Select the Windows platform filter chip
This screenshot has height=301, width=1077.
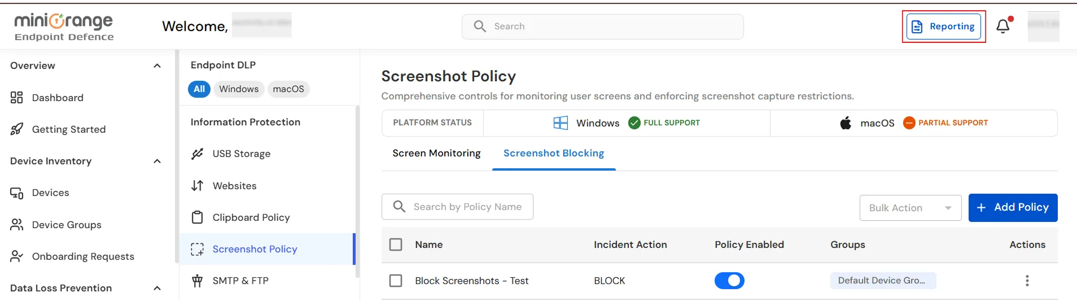[239, 89]
